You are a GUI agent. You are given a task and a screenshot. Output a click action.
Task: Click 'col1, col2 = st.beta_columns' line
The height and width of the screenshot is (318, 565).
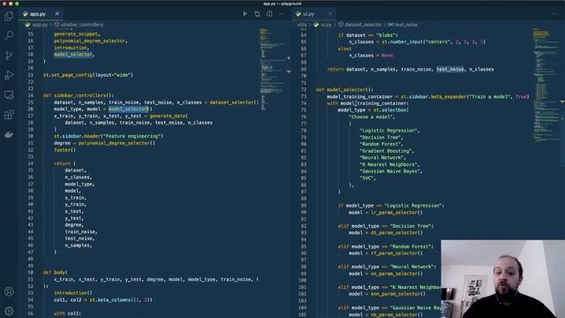[103, 300]
